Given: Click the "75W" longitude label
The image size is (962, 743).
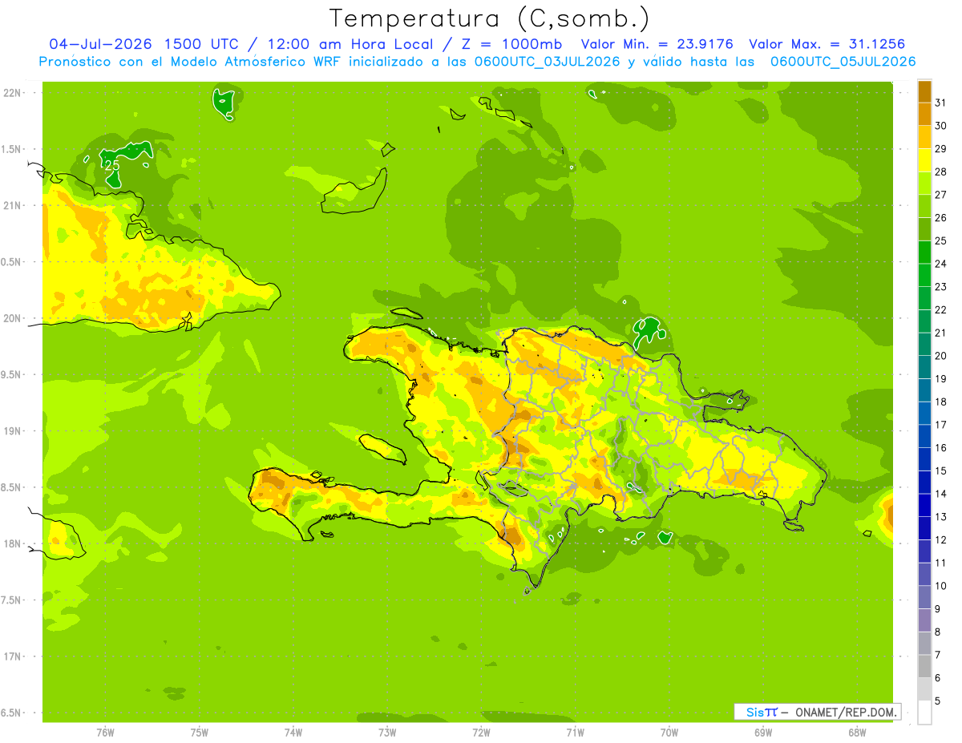Looking at the screenshot, I should point(200,733).
